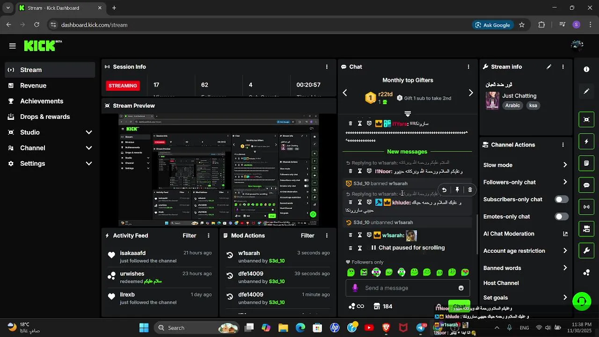This screenshot has width=599, height=337.
Task: Click Filter in the Mod Actions panel
Action: click(x=307, y=236)
